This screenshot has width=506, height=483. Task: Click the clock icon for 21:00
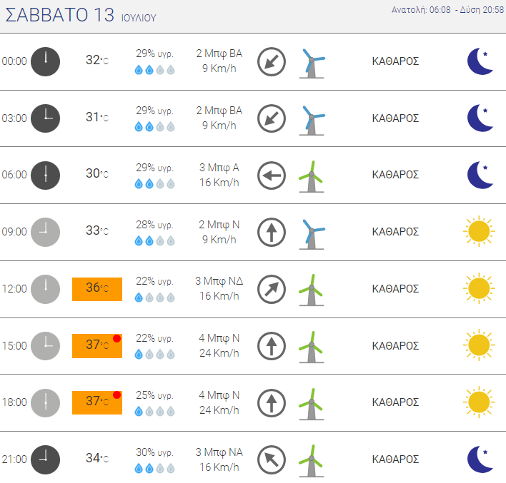tap(45, 459)
